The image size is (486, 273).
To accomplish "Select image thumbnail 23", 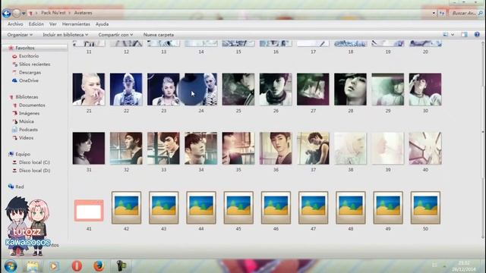I will [163, 89].
